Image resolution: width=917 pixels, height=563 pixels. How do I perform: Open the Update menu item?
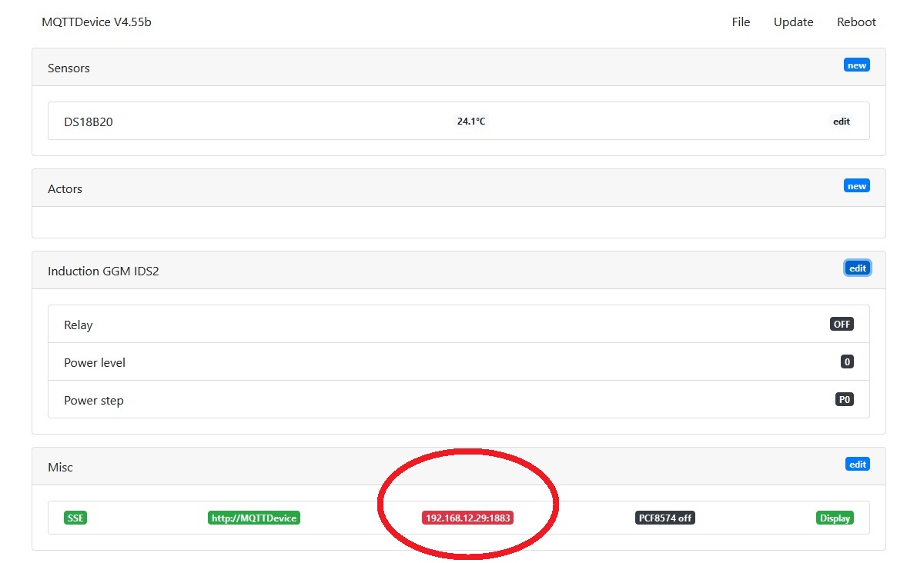tap(793, 22)
